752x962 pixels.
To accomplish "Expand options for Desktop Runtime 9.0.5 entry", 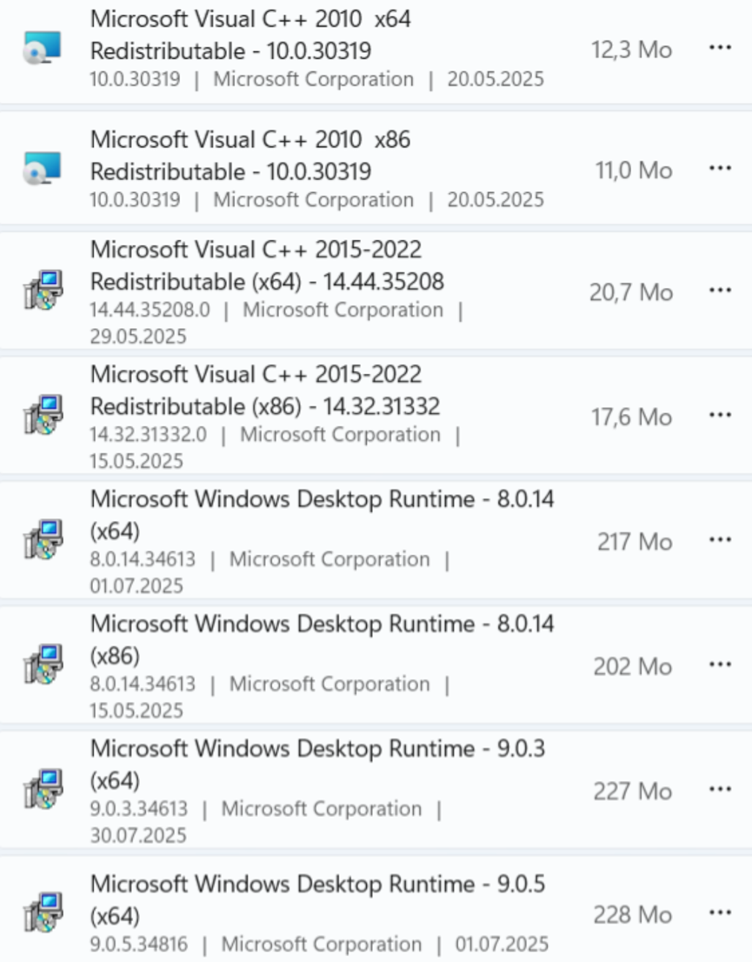I will coord(720,912).
